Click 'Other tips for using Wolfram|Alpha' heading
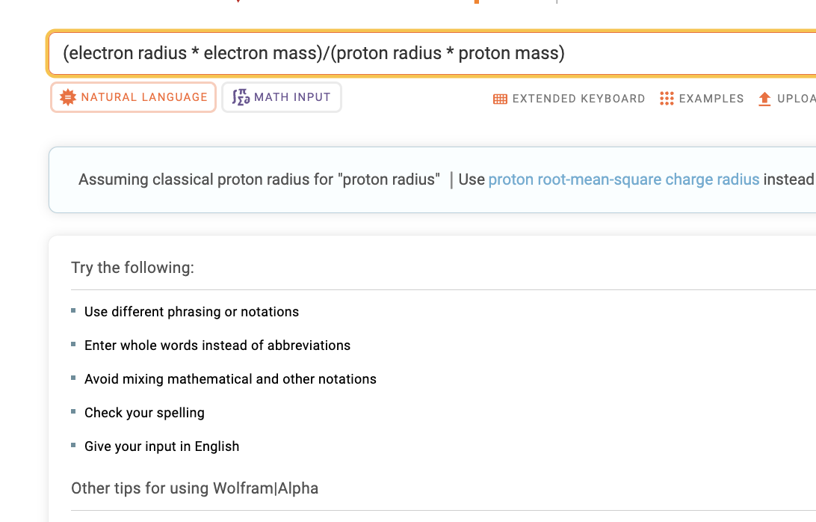816x522 pixels. pyautogui.click(x=194, y=488)
